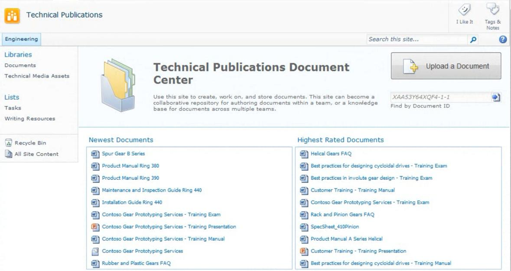Image resolution: width=511 pixels, height=271 pixels.
Task: Click the orange Technical Publications site icon
Action: point(12,15)
